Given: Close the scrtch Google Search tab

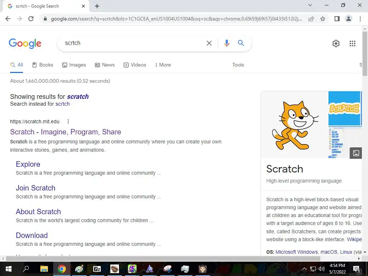Looking at the screenshot, I should 83,6.
